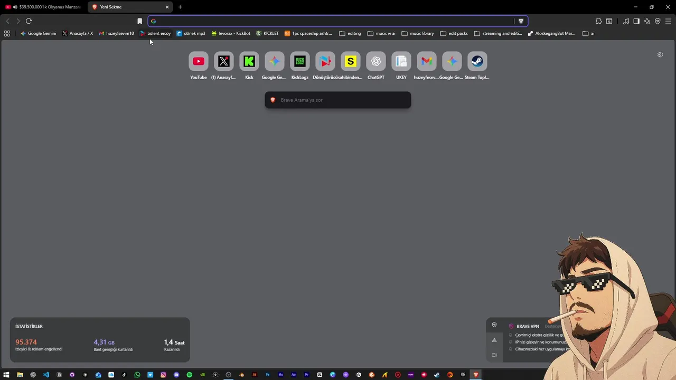Open the apps grid icon in bookmarks bar
This screenshot has height=380, width=676.
tap(7, 33)
